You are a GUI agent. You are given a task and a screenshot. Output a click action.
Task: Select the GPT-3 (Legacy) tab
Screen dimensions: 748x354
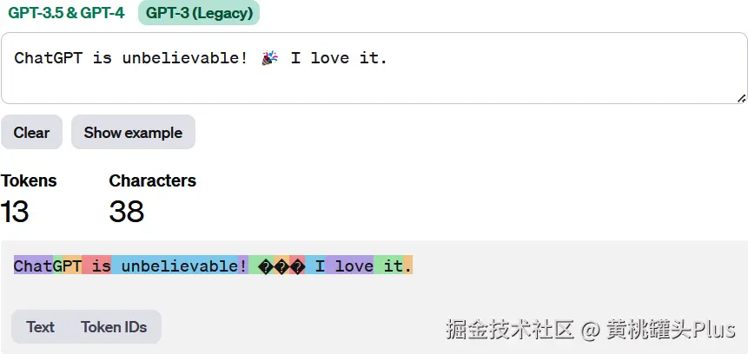[199, 13]
